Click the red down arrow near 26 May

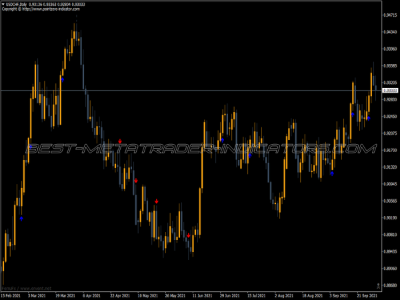pyautogui.click(x=157, y=201)
